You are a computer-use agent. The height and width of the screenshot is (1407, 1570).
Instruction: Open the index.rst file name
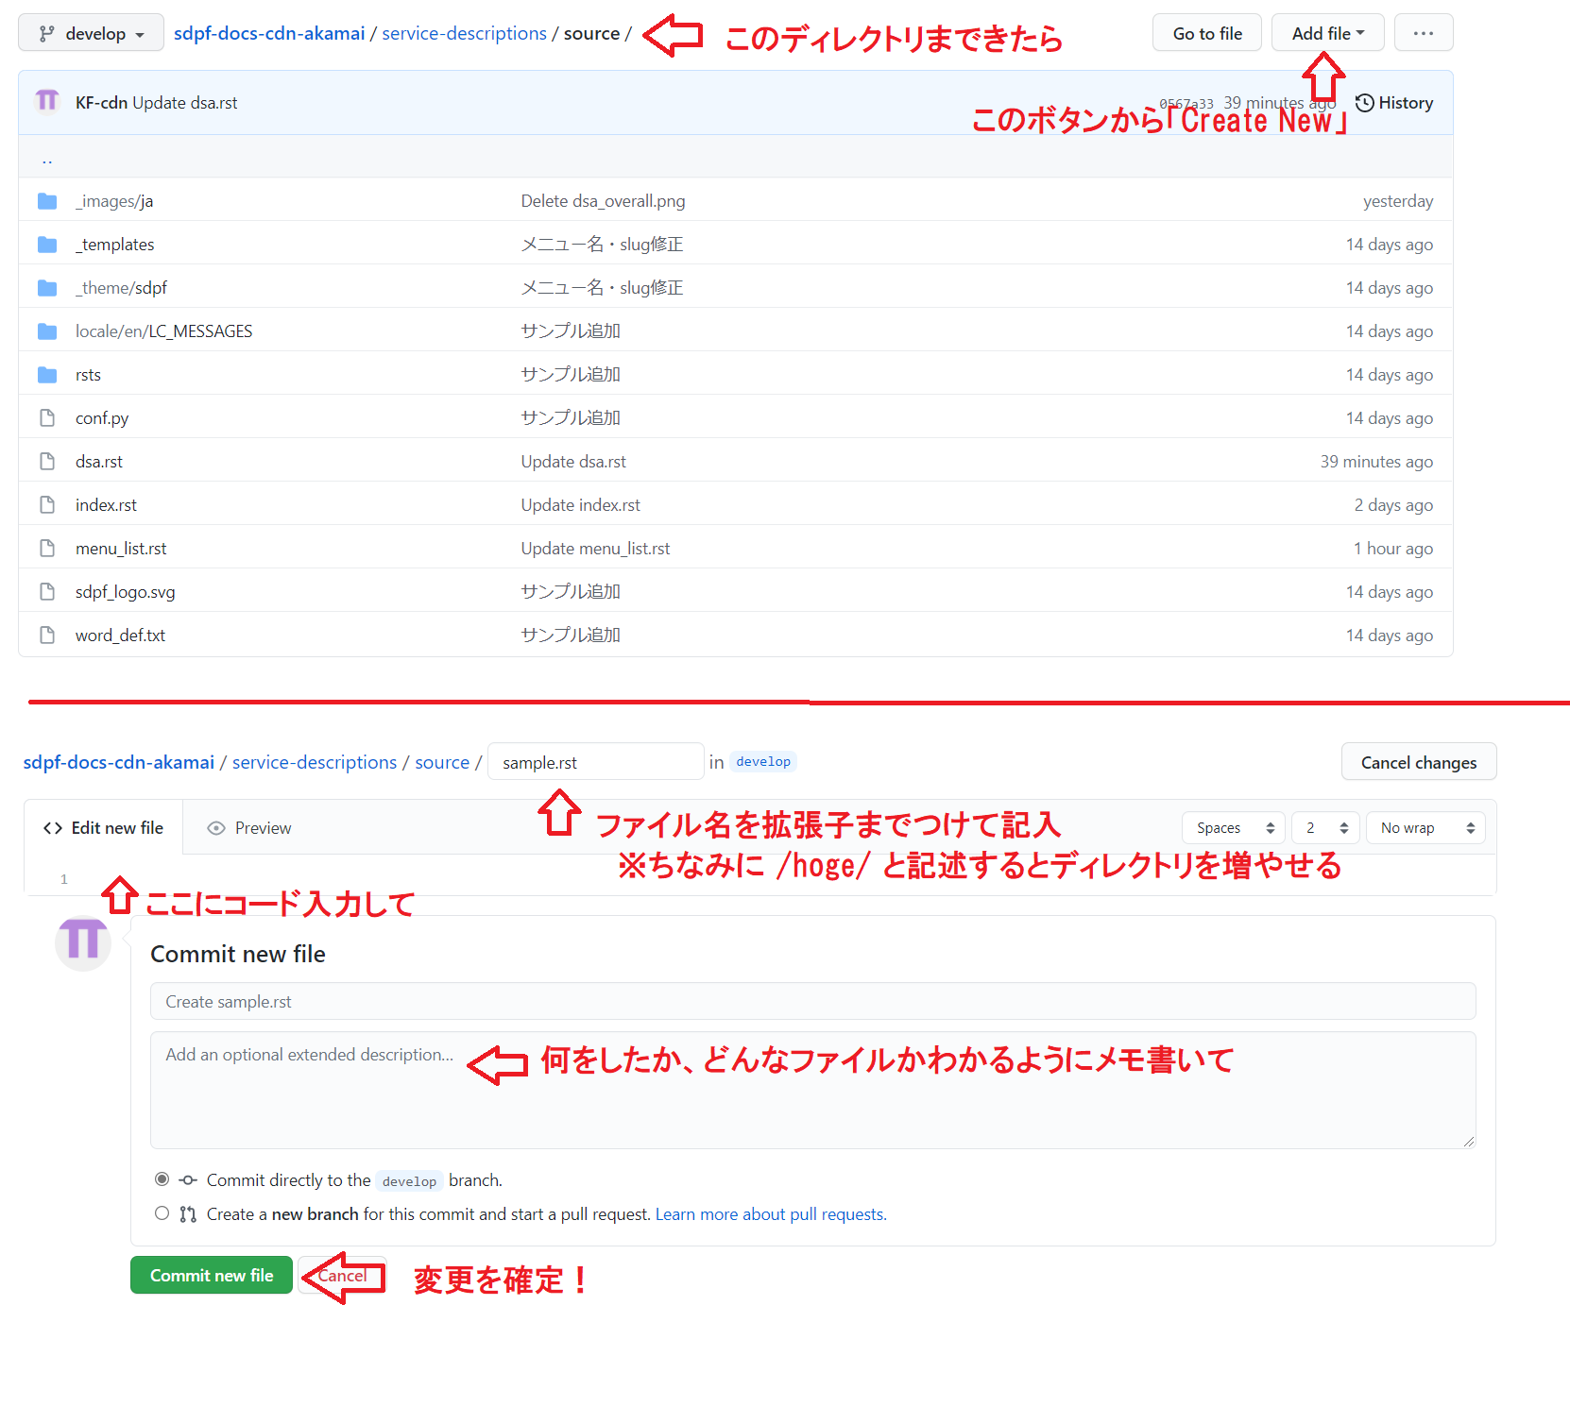106,505
